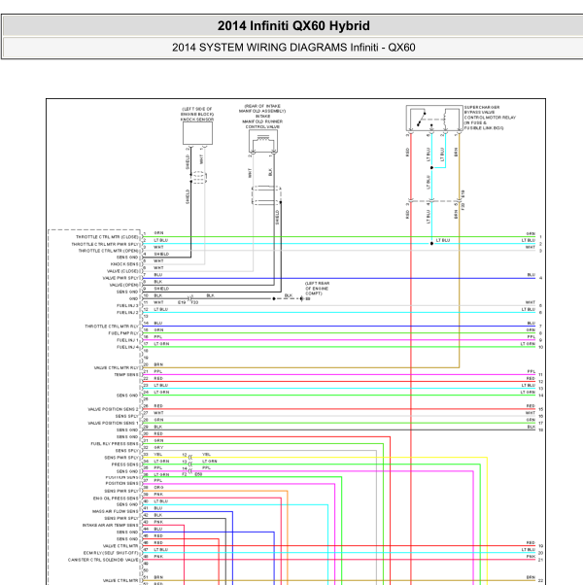Select the supercharger bypass valve relay symbol
Viewport: 583px width, 585px height.
(x=434, y=118)
